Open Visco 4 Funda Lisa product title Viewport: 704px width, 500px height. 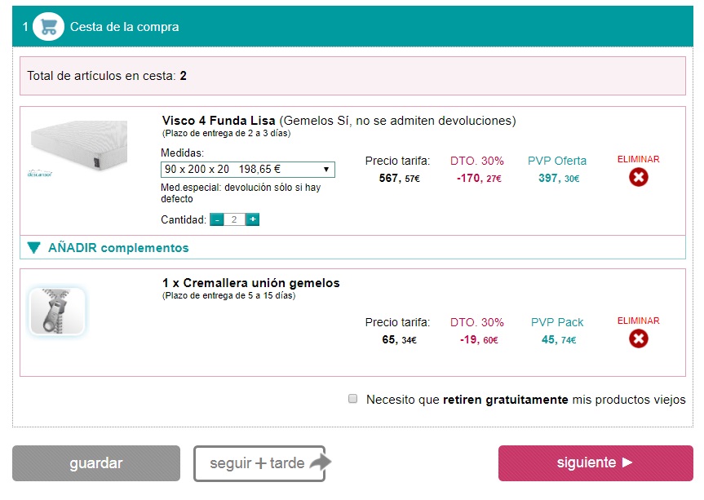click(x=219, y=121)
